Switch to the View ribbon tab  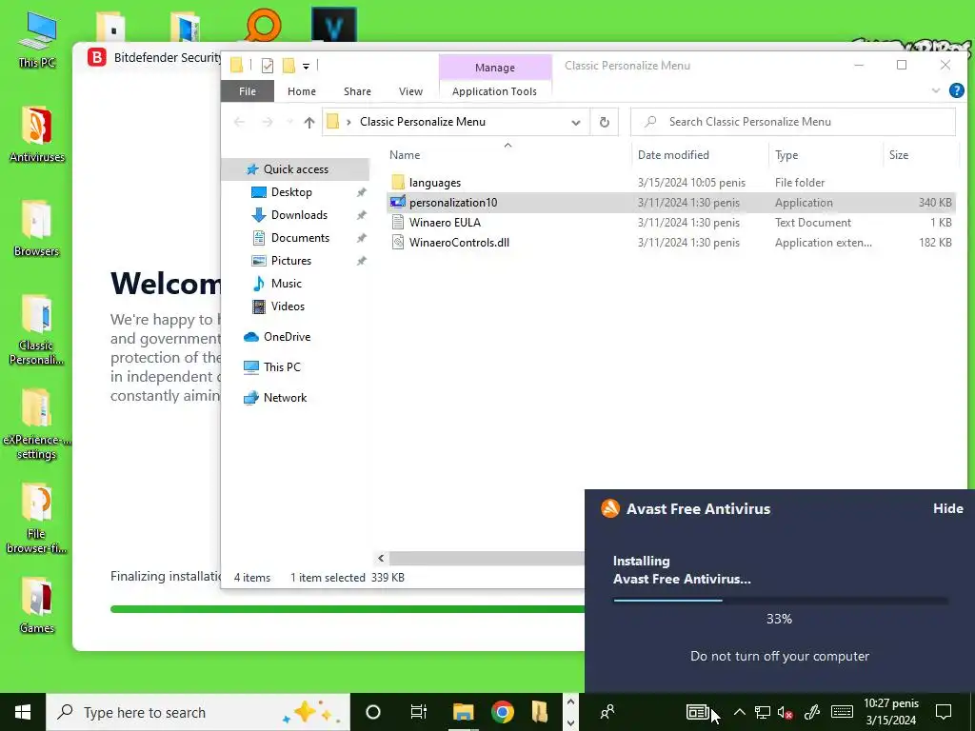(x=410, y=91)
